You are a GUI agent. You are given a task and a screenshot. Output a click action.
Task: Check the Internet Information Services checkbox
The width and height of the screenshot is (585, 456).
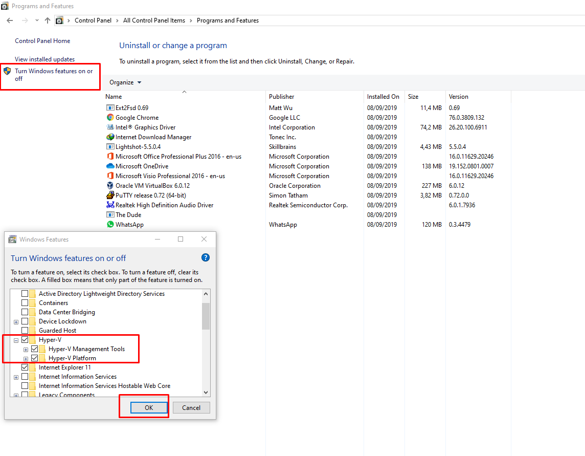click(25, 377)
